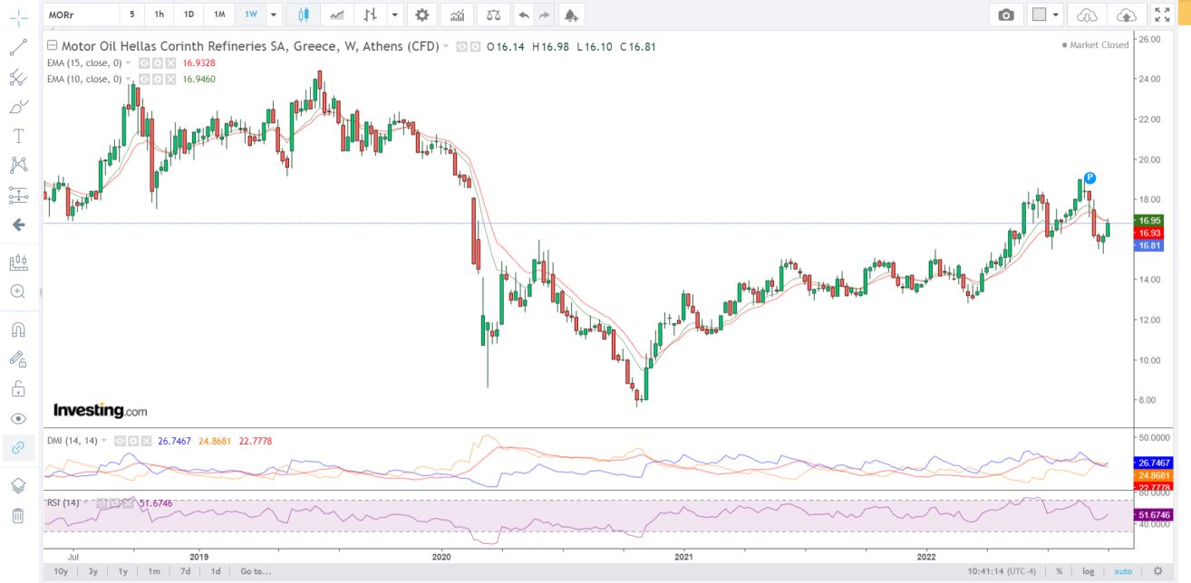
Task: Toggle the lock drawings padlock icon
Action: tap(18, 389)
